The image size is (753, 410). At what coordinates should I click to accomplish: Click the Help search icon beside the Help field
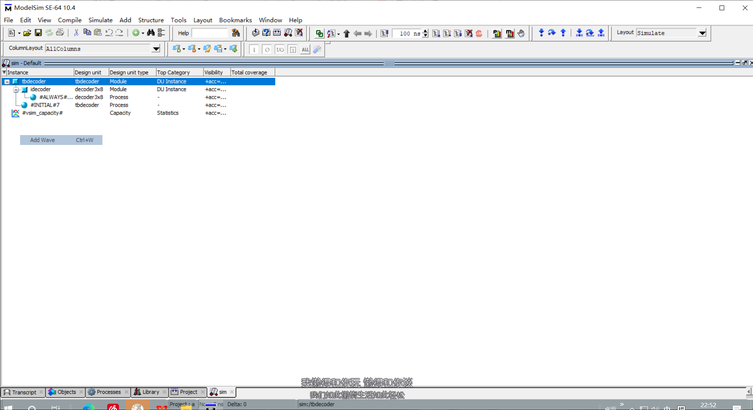(236, 33)
